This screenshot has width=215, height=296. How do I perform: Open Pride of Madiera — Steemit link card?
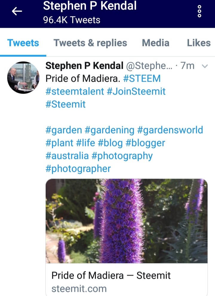[127, 279]
